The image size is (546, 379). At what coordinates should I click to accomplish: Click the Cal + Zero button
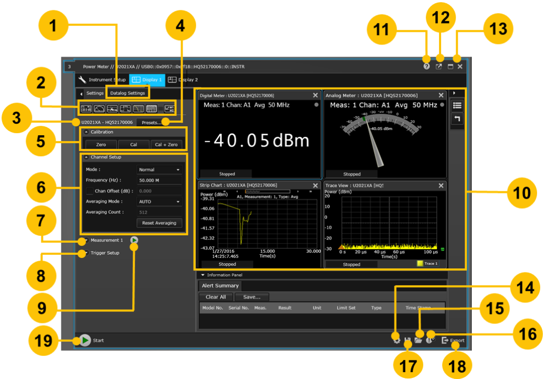pos(166,144)
